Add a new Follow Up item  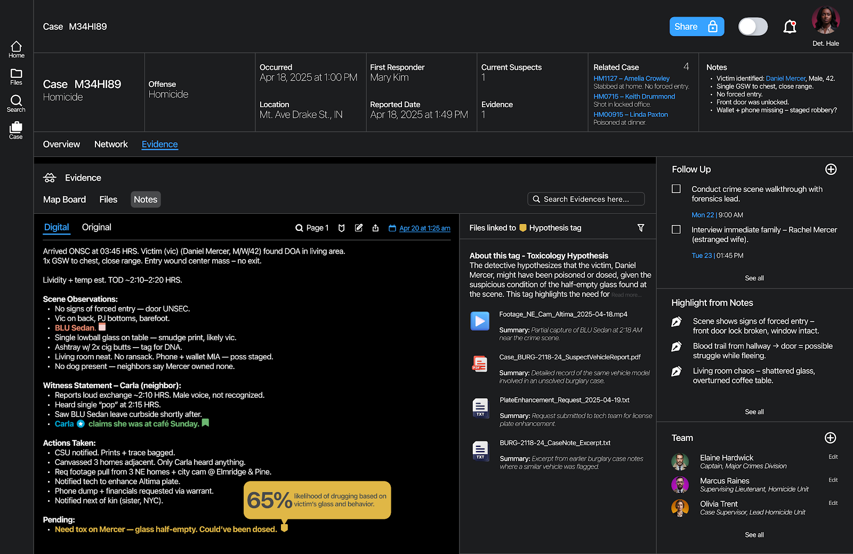point(831,170)
